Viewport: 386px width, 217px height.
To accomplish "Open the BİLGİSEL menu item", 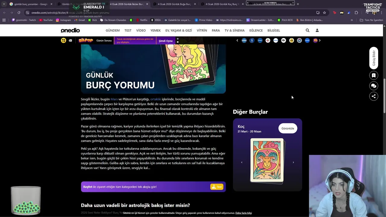I will pyautogui.click(x=274, y=30).
